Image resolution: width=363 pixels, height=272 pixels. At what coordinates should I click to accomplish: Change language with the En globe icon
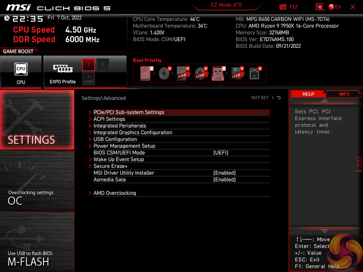tap(335, 7)
